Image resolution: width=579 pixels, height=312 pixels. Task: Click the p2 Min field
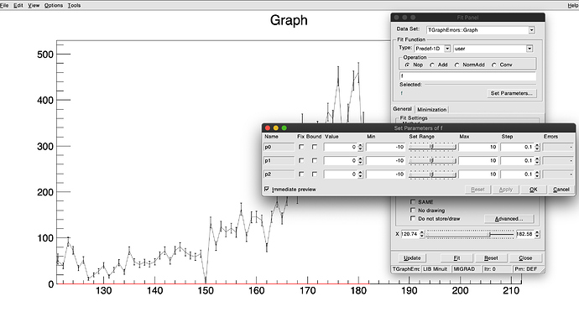point(385,174)
